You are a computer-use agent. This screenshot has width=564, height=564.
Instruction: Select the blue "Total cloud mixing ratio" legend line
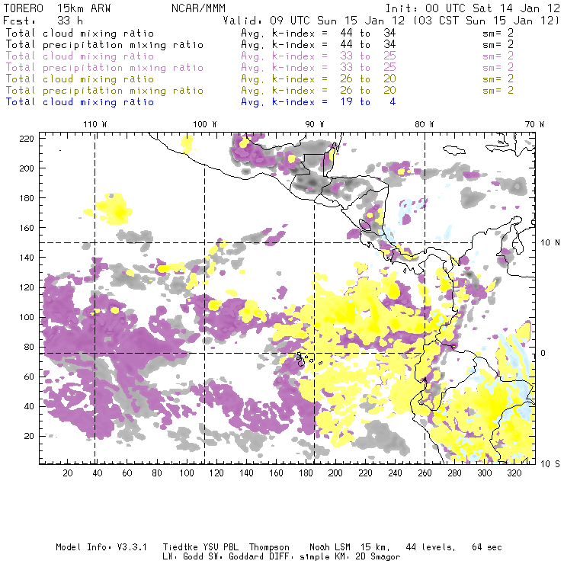(x=80, y=102)
